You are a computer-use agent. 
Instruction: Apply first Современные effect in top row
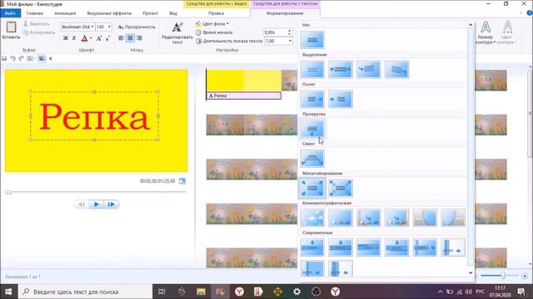(x=312, y=248)
